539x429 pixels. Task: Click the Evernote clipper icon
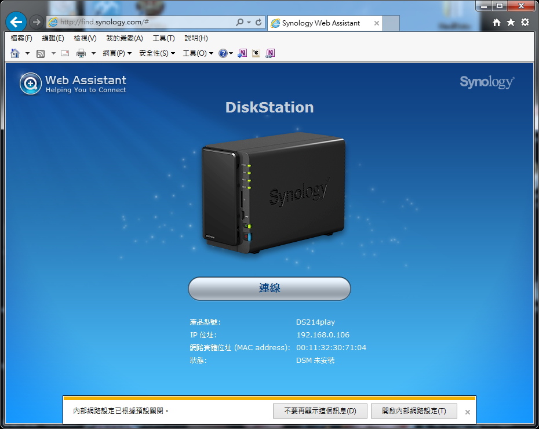(x=256, y=53)
